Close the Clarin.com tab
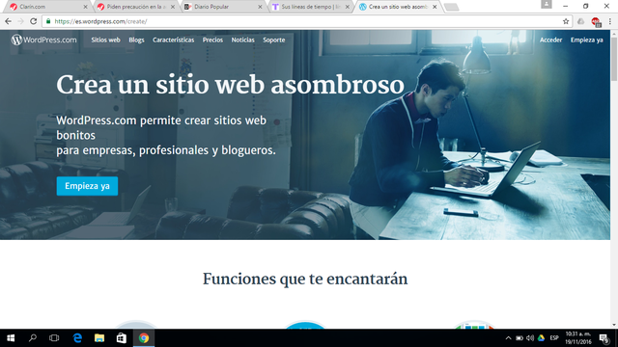 point(85,7)
